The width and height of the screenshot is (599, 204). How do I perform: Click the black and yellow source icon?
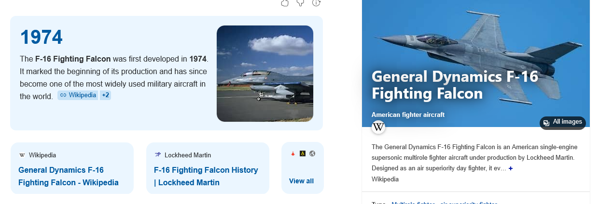[x=303, y=154]
